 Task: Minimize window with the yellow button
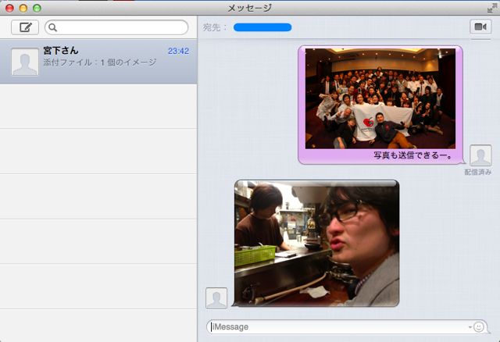[23, 8]
